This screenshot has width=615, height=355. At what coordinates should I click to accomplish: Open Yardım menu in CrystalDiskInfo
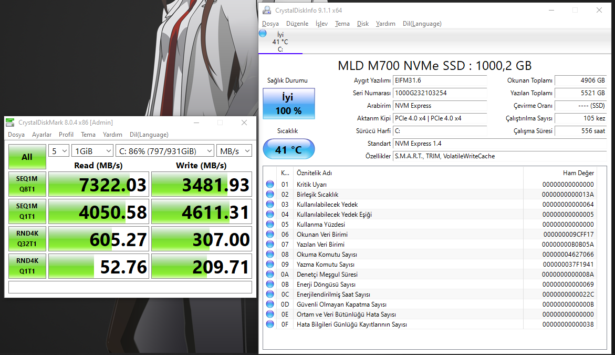coord(385,24)
